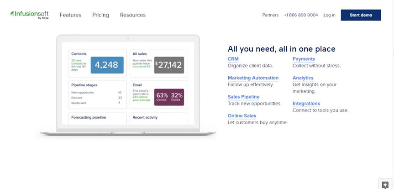394x189 pixels.
Task: Click the Track new opportunities text
Action: tap(255, 104)
